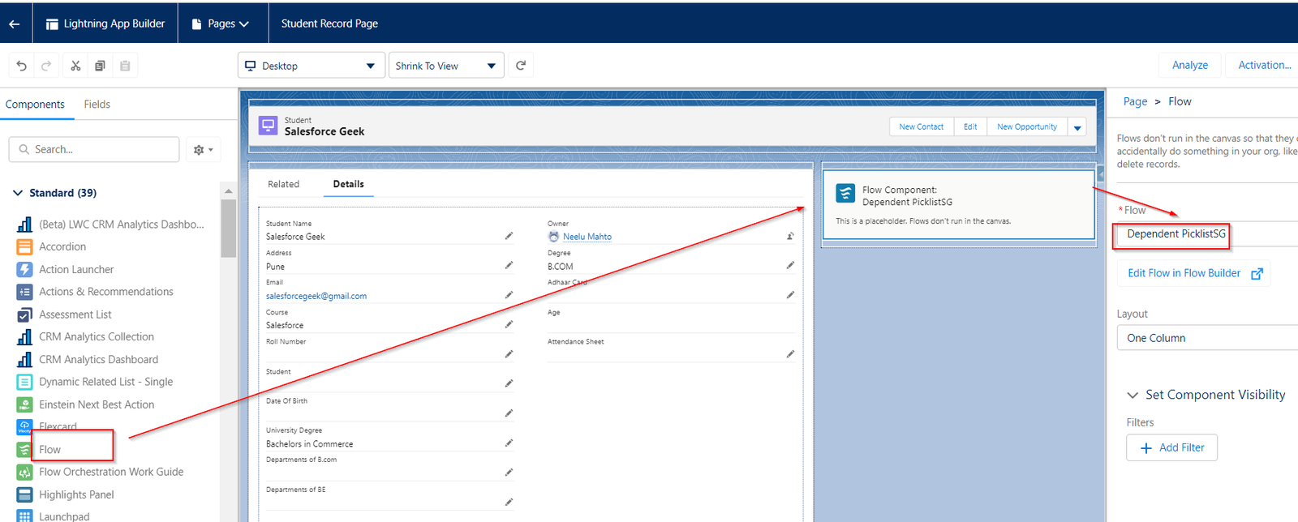Click the refresh canvas icon

point(521,66)
